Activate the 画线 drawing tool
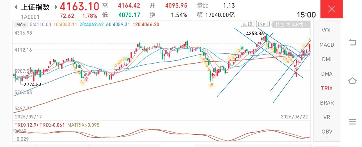Screen dimensions: 362x147 tap(248, 24)
